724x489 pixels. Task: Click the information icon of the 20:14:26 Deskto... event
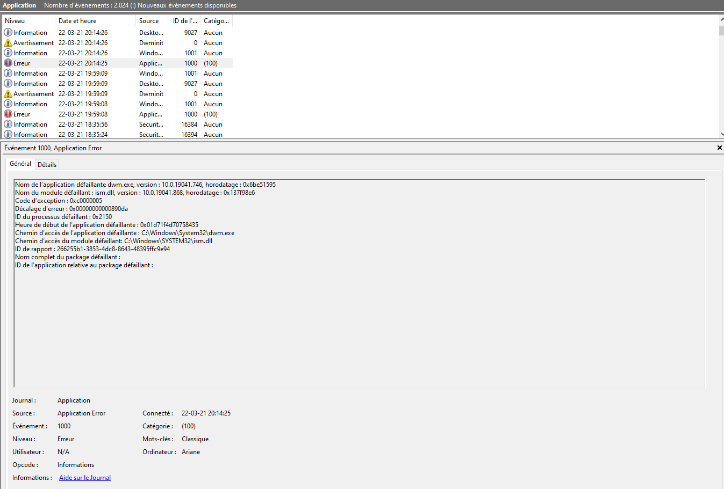coord(8,33)
